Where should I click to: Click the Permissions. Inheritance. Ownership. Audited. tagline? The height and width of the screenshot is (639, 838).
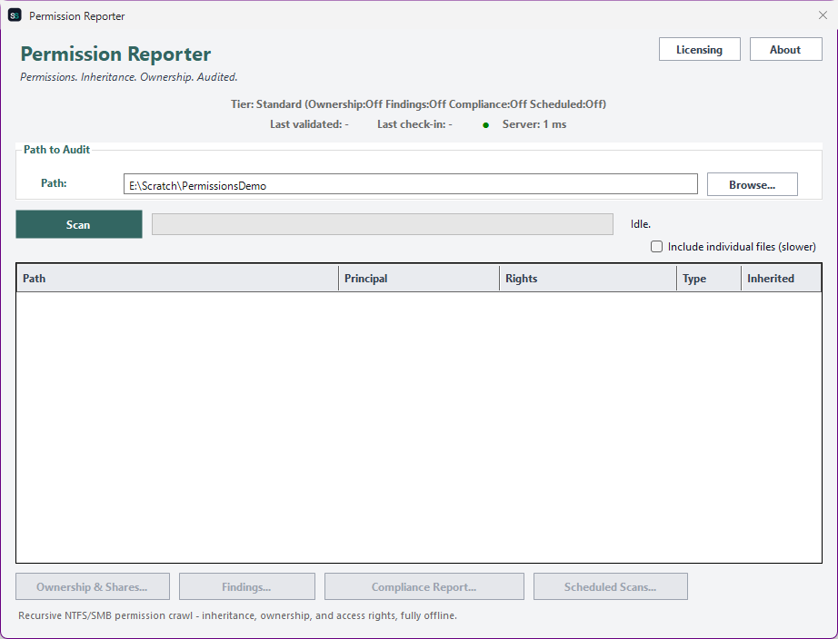pos(129,77)
